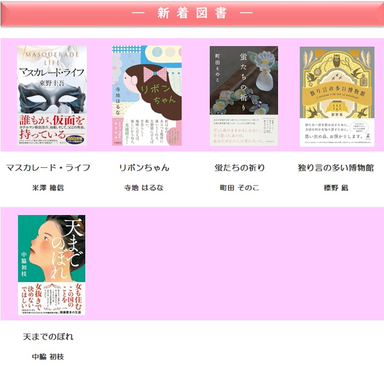Select the 独り言の多い博物館 cover thumbnail
Screen dimensions: 384x366
coord(337,96)
